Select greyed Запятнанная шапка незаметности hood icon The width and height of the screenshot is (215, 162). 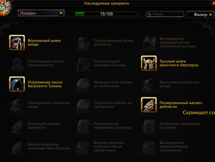click(17, 63)
